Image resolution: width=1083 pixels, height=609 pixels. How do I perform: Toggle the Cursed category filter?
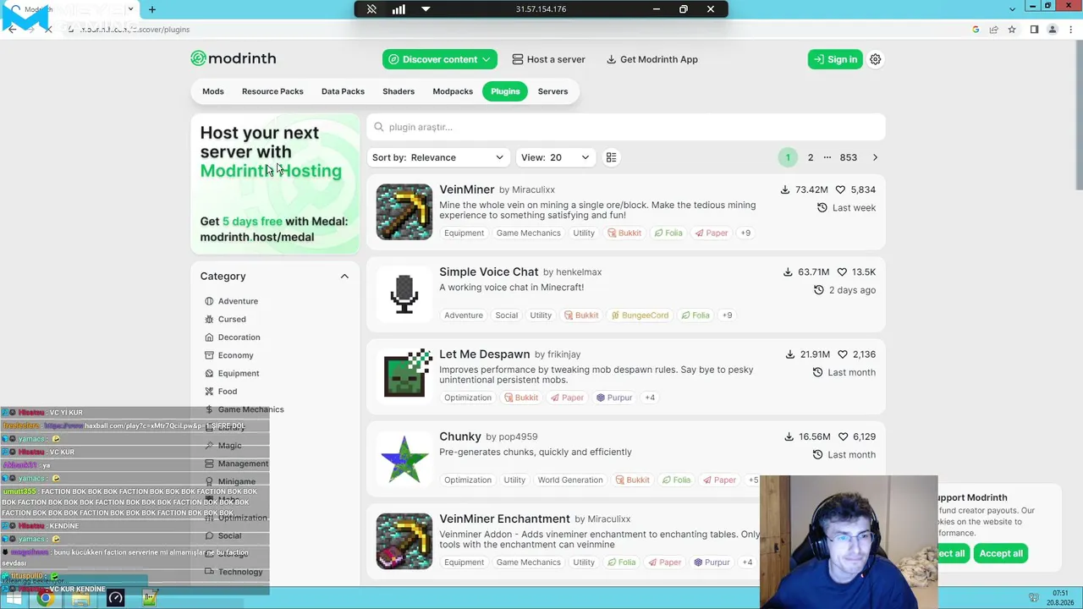tap(225, 319)
